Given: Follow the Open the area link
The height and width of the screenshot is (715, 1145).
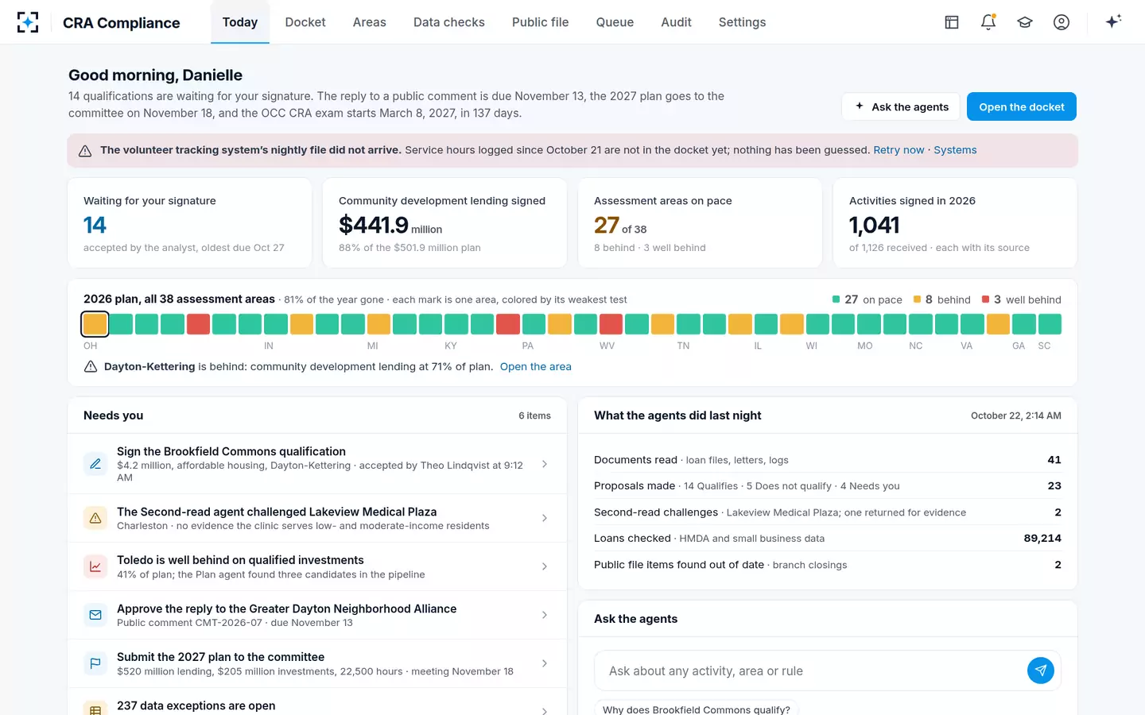Looking at the screenshot, I should (x=536, y=366).
